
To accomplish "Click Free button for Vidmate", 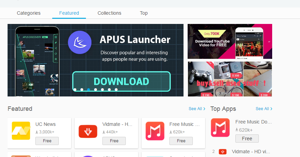I will coord(114,141).
